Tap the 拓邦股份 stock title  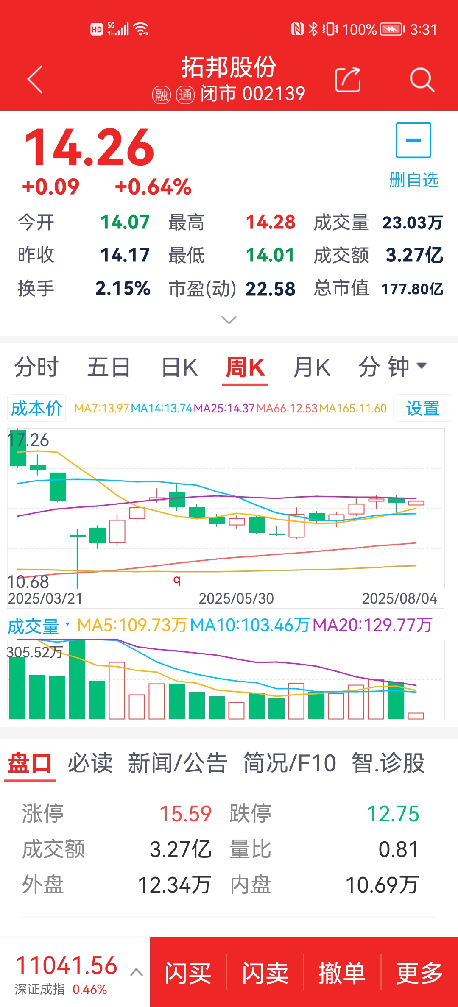[x=229, y=67]
